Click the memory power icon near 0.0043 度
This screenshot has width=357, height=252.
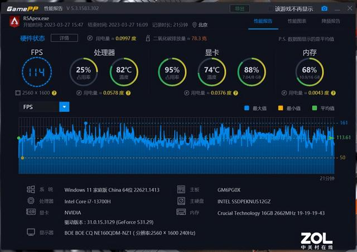[284, 93]
